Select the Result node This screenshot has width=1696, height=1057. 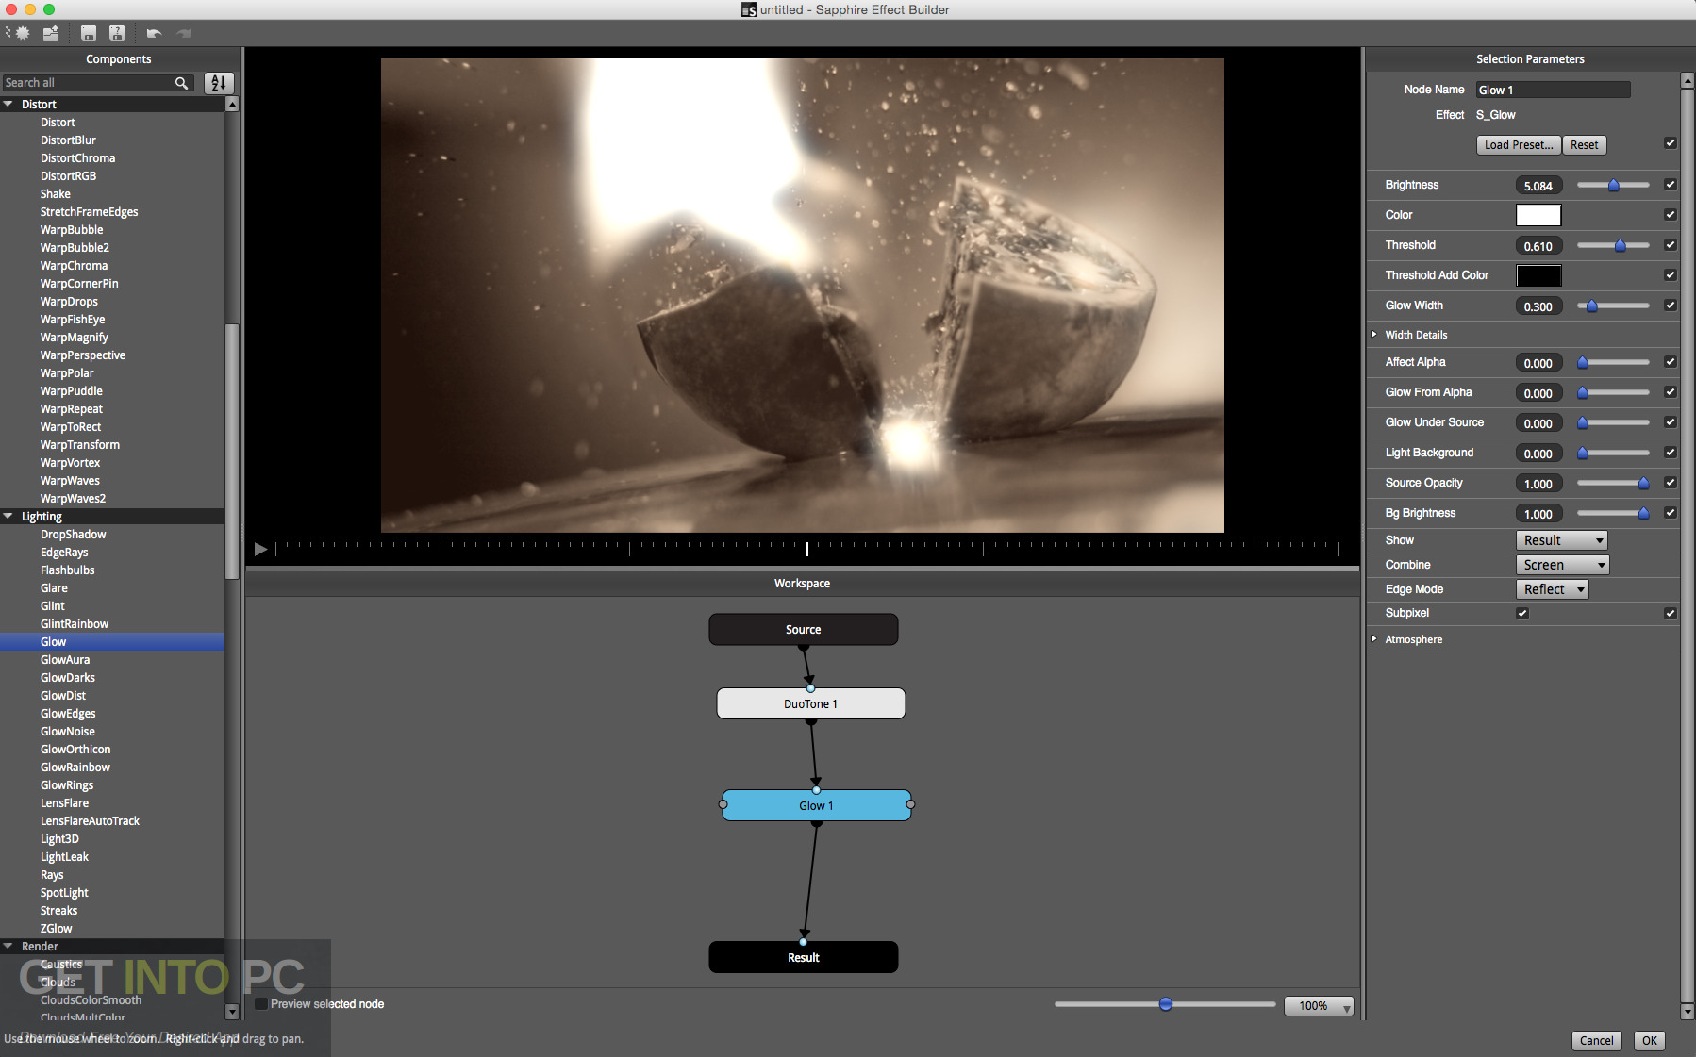tap(804, 957)
